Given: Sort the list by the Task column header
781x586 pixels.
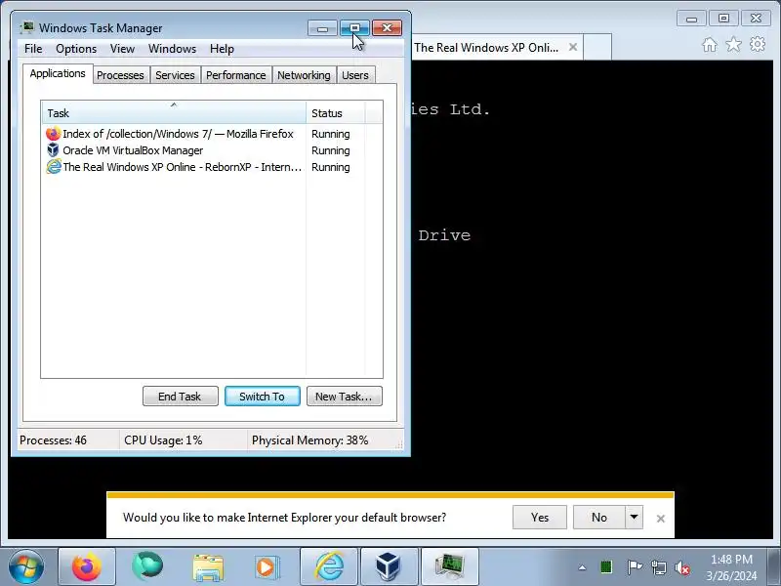Looking at the screenshot, I should [x=174, y=112].
